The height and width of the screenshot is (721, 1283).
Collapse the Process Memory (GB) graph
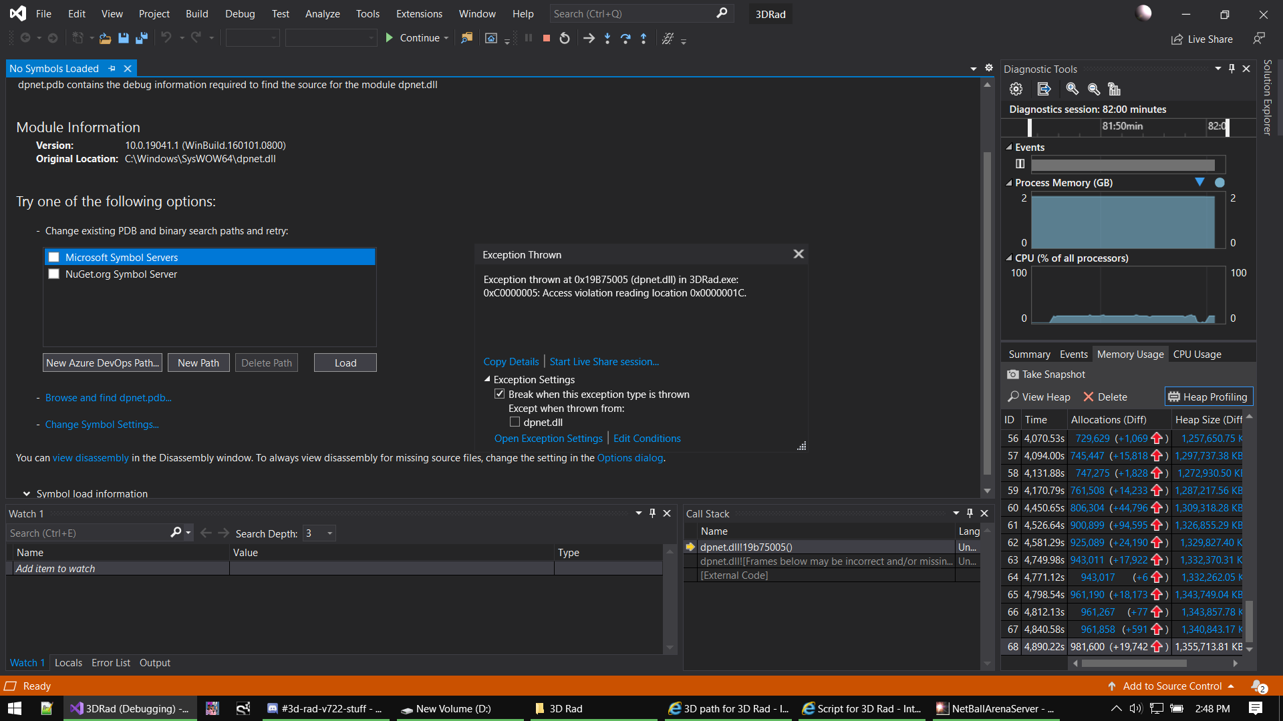[x=1009, y=183]
